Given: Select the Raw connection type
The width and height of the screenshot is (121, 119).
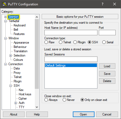Looking at the screenshot, I should pyautogui.click(x=46, y=42).
